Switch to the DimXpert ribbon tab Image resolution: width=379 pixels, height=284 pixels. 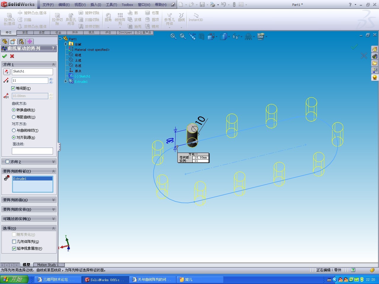pyautogui.click(x=125, y=33)
